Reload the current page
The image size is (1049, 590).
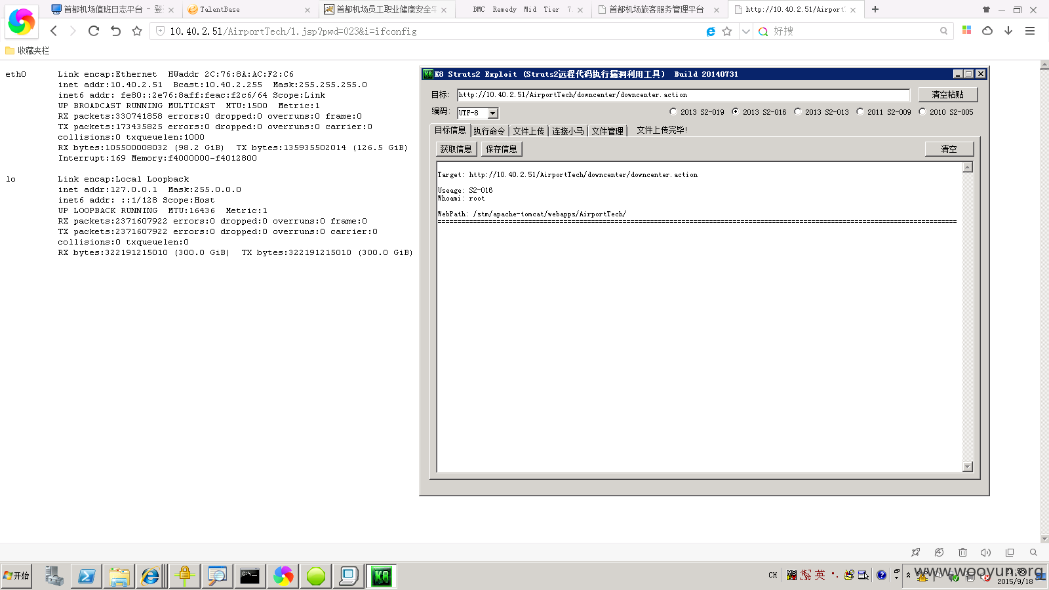pyautogui.click(x=94, y=31)
